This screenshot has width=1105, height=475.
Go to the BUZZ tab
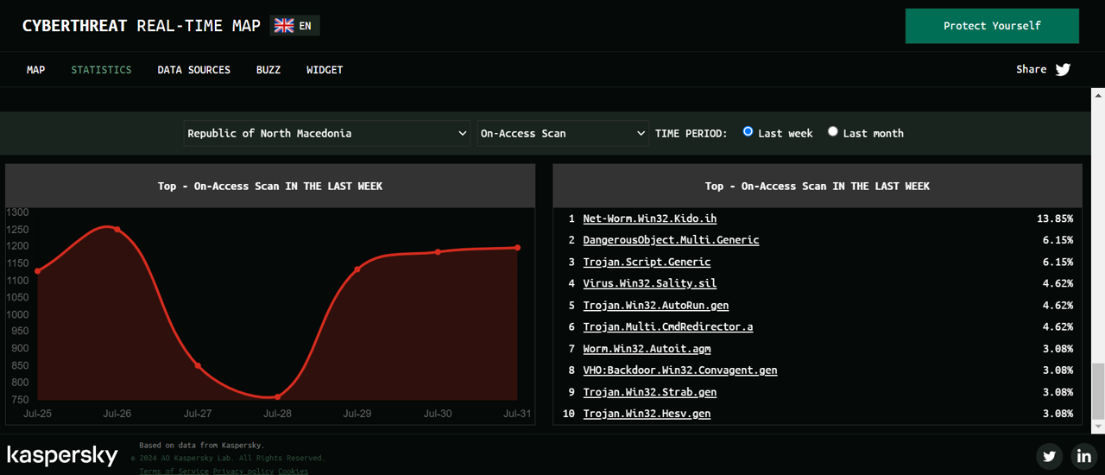268,70
